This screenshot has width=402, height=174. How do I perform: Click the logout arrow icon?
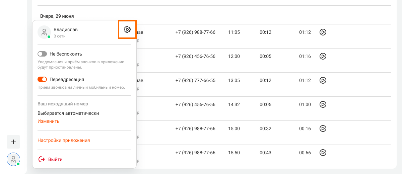[42, 159]
